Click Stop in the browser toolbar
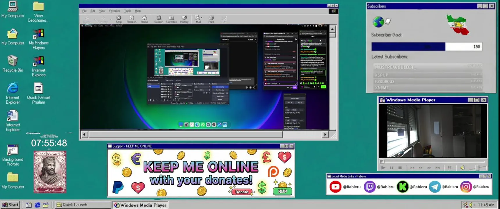The image size is (500, 209). (x=119, y=19)
